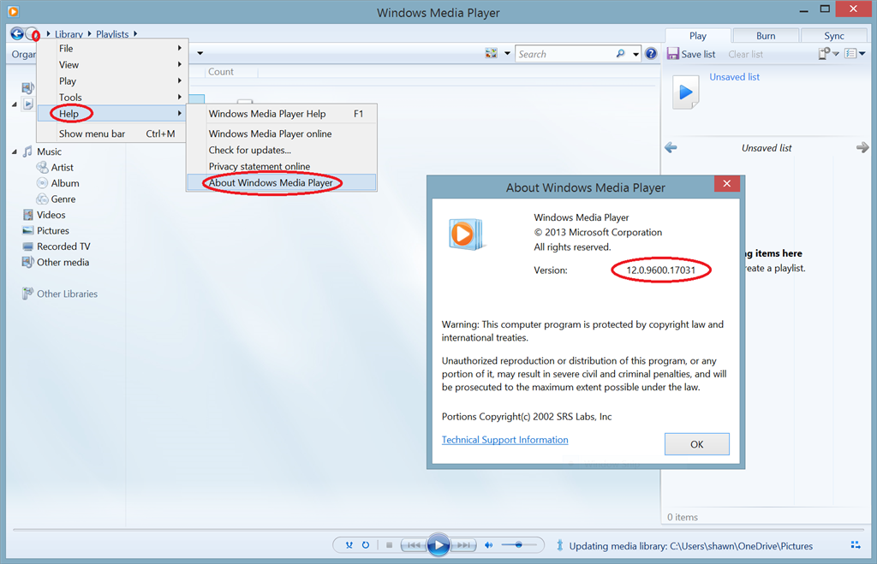Switch to Now Playing view

click(x=856, y=545)
